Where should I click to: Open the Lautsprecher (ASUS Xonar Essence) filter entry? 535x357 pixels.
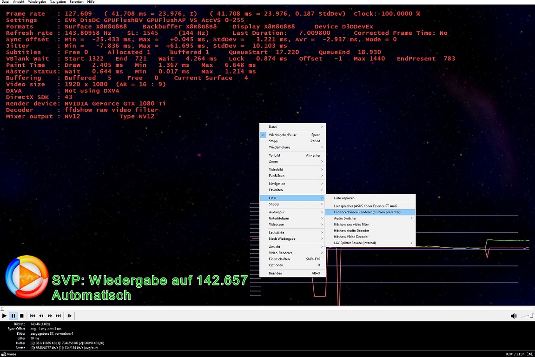(x=370, y=206)
